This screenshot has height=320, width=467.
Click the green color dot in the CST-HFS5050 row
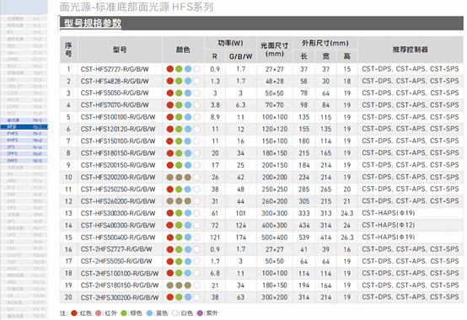[x=179, y=93]
